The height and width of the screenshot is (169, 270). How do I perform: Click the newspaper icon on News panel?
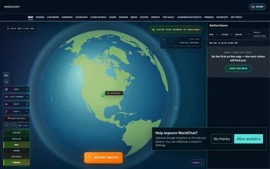(6, 89)
